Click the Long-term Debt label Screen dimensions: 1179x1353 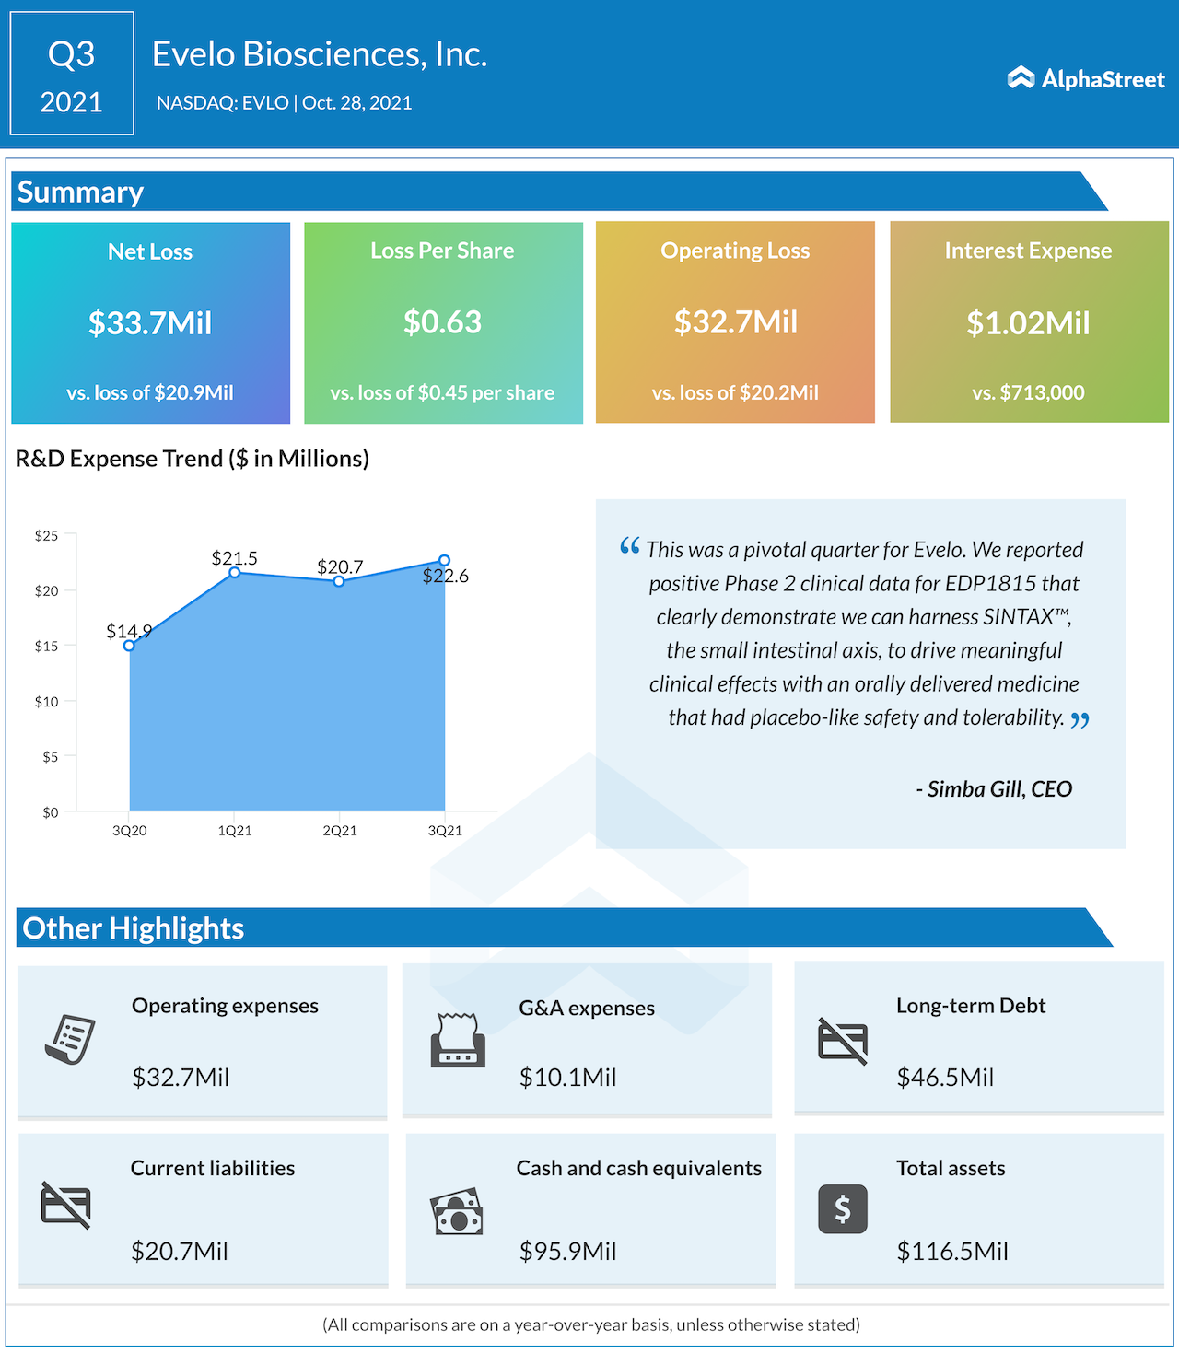pos(971,1006)
